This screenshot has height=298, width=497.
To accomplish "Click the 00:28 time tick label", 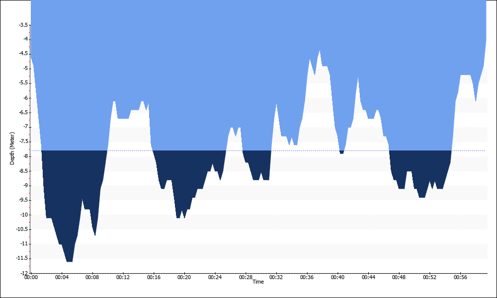I will point(246,277).
